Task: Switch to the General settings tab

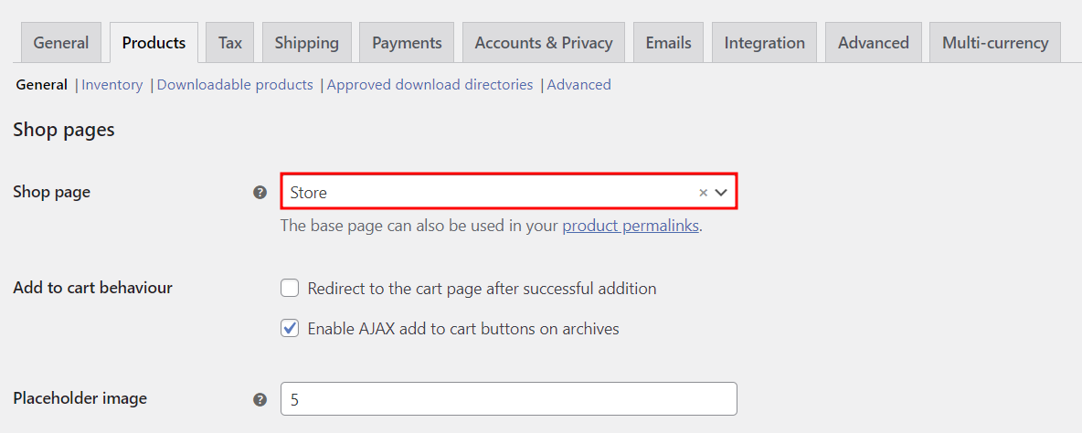Action: [x=61, y=43]
